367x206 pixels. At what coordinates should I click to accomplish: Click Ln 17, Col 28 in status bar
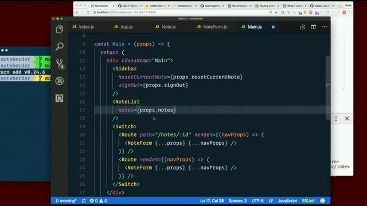click(212, 201)
